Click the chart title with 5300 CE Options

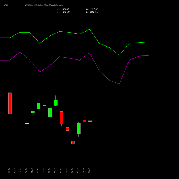coord(44,5)
